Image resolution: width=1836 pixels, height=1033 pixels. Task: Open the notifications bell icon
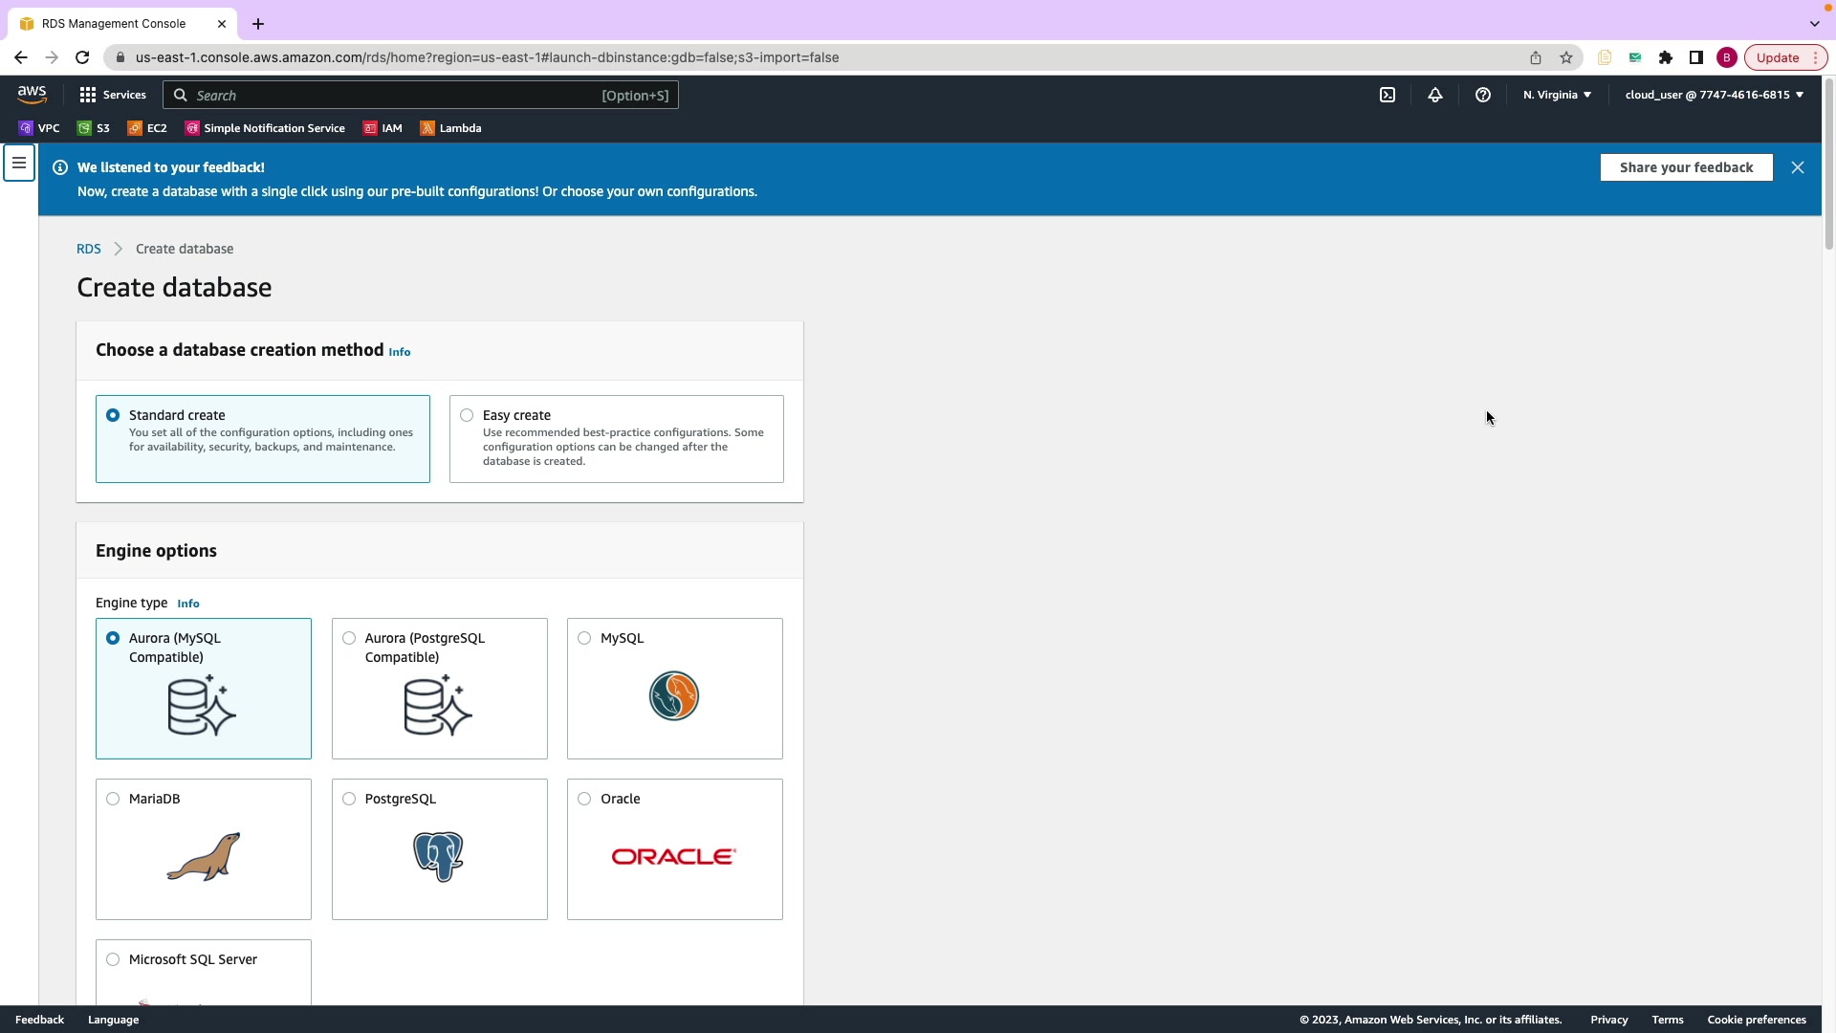click(1435, 95)
